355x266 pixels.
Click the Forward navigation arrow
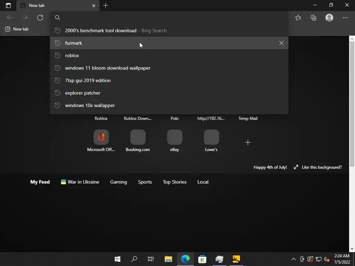click(x=25, y=18)
